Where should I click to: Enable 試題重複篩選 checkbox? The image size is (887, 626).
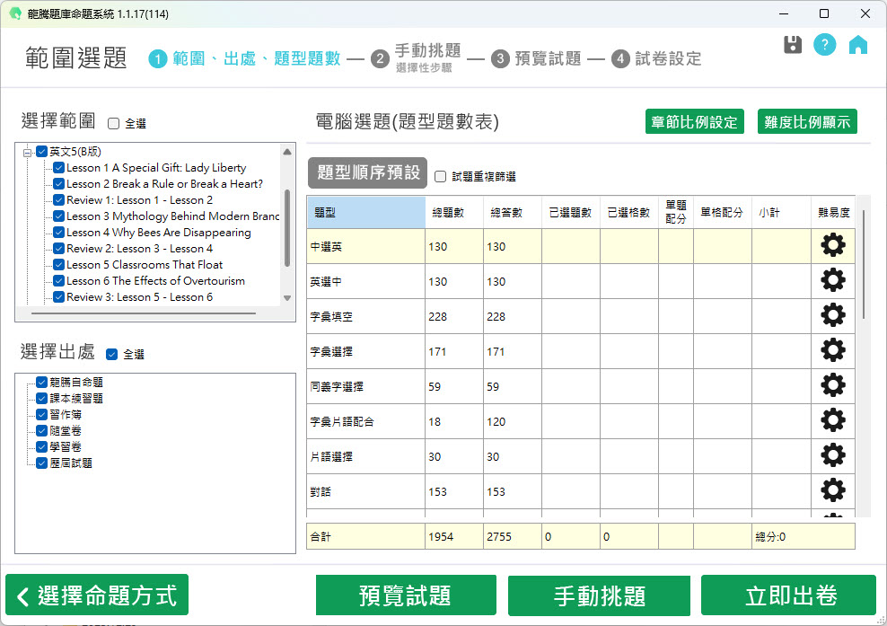tap(440, 177)
